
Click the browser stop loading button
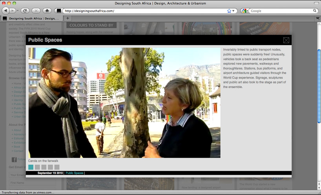(36, 11)
